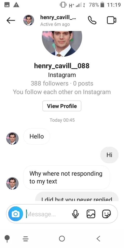
Task: Focus the Message text field
Action: coord(48,214)
